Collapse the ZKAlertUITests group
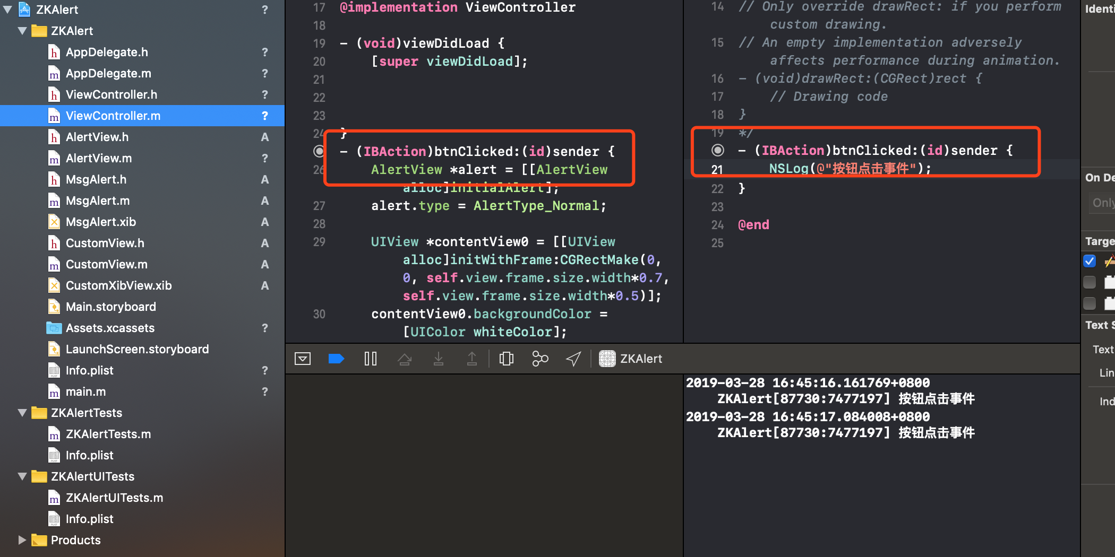 22,476
